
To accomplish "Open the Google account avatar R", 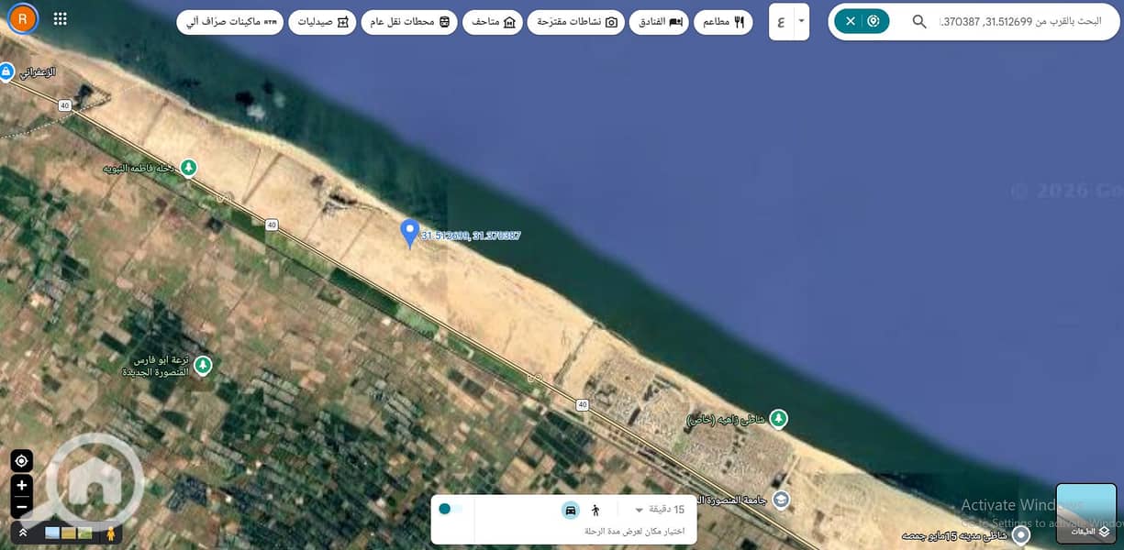I will tap(22, 18).
